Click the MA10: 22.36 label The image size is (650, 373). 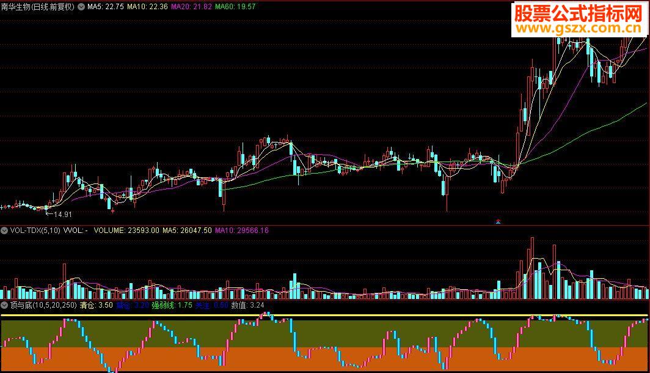pyautogui.click(x=147, y=7)
